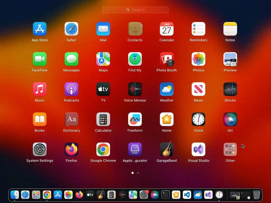Viewport: 271px width, 203px height.
Task: Launch Apple Configurator app
Action: pos(135,149)
